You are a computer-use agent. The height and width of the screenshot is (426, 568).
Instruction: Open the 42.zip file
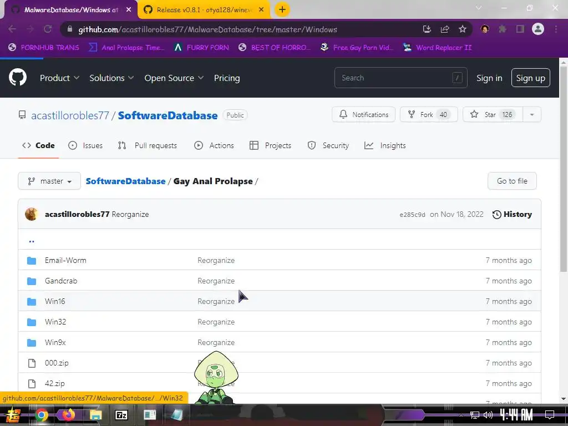[55, 383]
